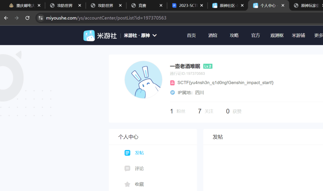Open the 首页 navigation item

191,36
